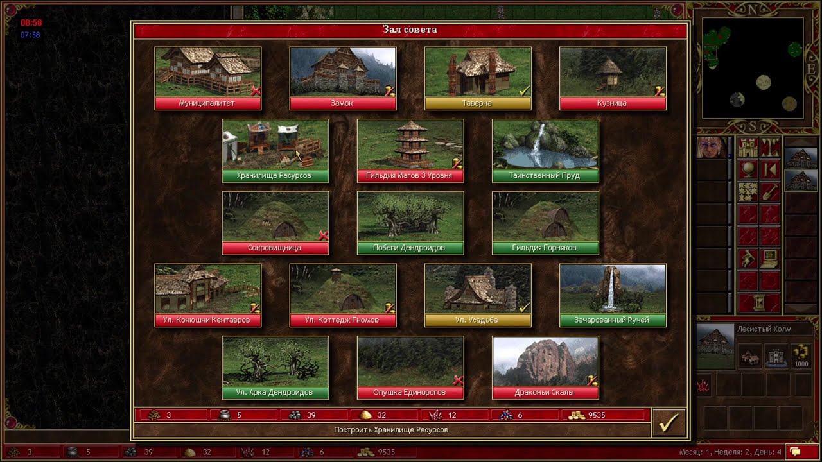Click the gems icon in bottom status bar

pos(308,452)
